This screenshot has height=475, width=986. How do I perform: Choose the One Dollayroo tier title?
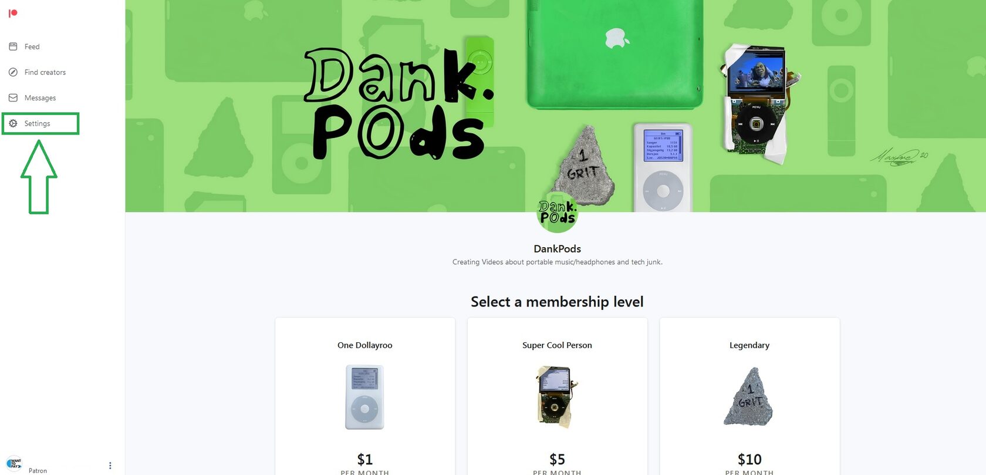pyautogui.click(x=365, y=345)
